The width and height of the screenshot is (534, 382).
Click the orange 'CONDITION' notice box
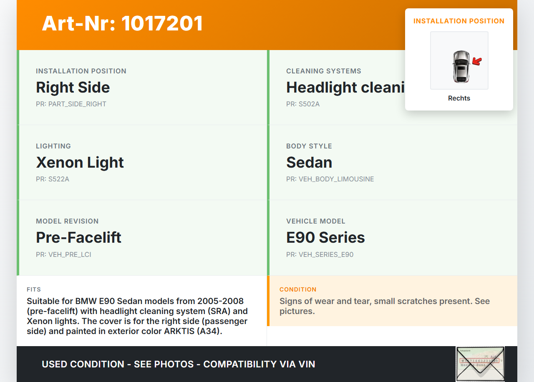click(392, 301)
